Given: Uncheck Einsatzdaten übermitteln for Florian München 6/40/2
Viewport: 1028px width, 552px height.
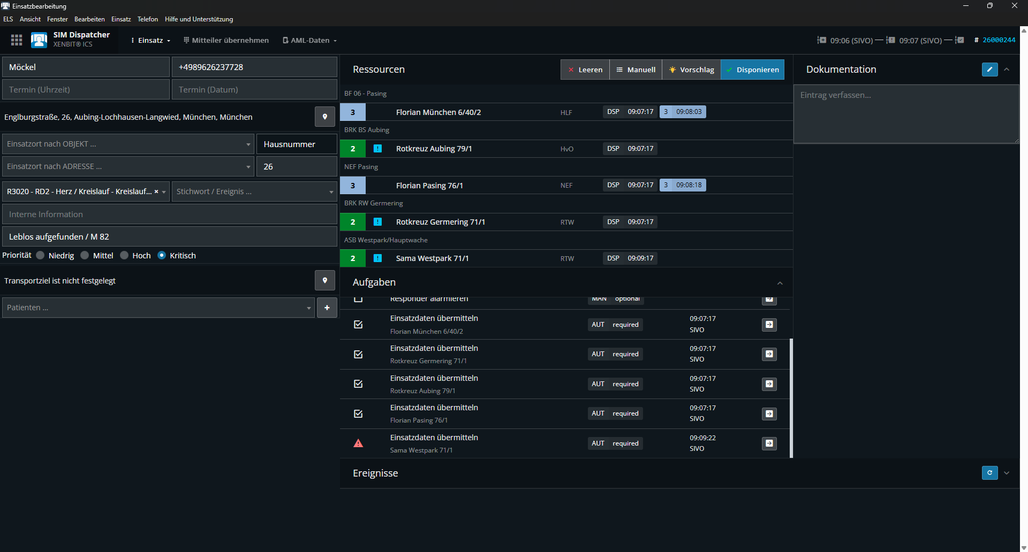Looking at the screenshot, I should 358,325.
